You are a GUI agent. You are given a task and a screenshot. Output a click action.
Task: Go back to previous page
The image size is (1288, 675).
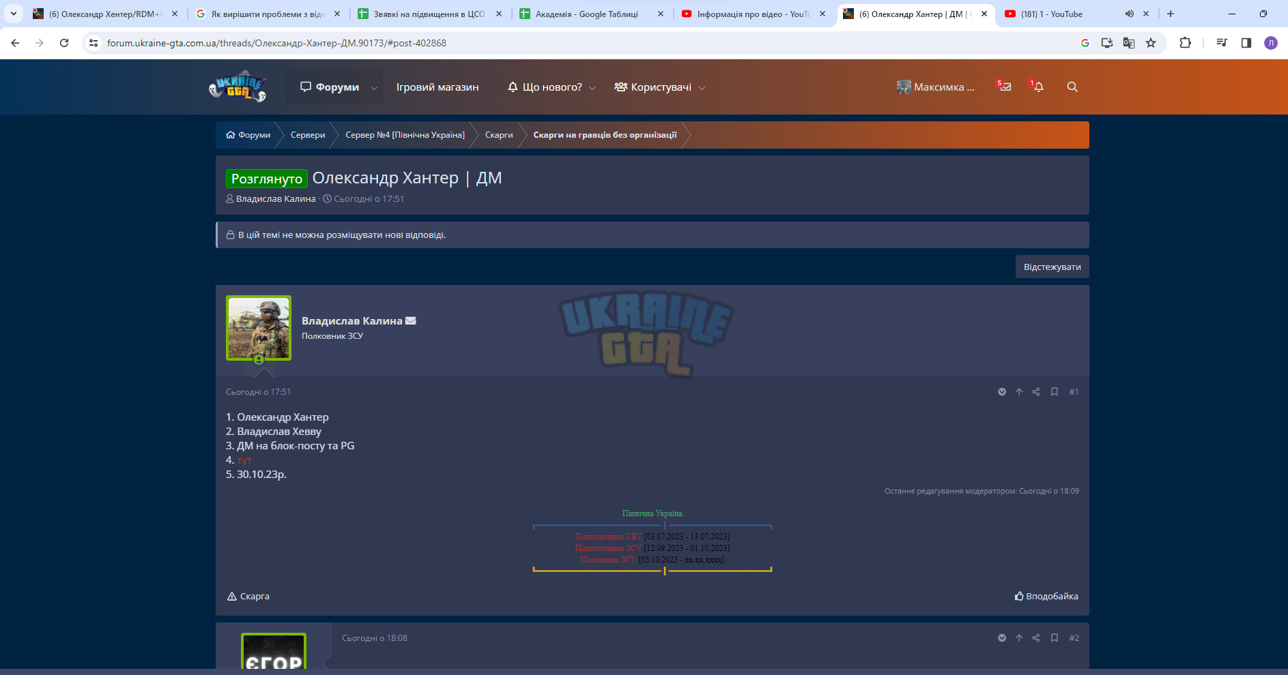15,43
